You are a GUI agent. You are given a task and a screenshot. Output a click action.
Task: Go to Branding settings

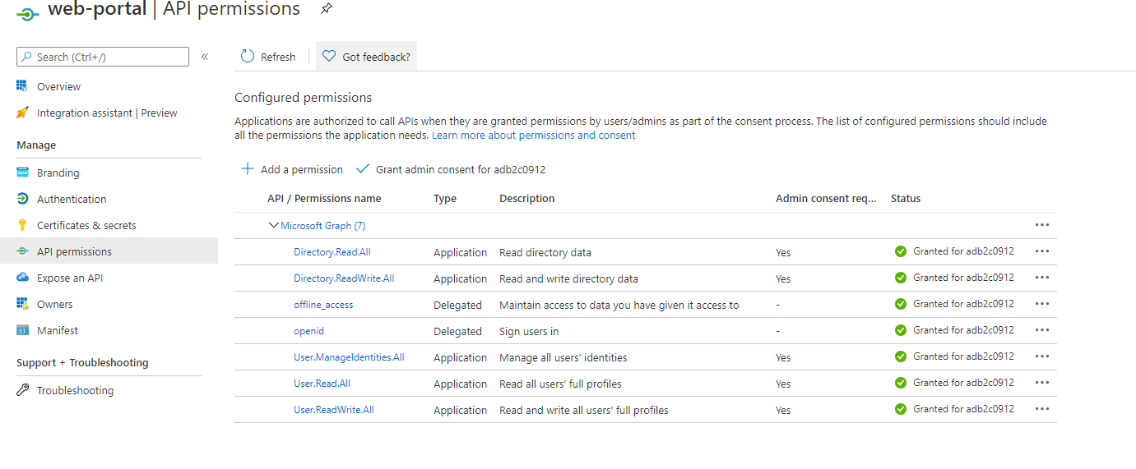tap(58, 172)
